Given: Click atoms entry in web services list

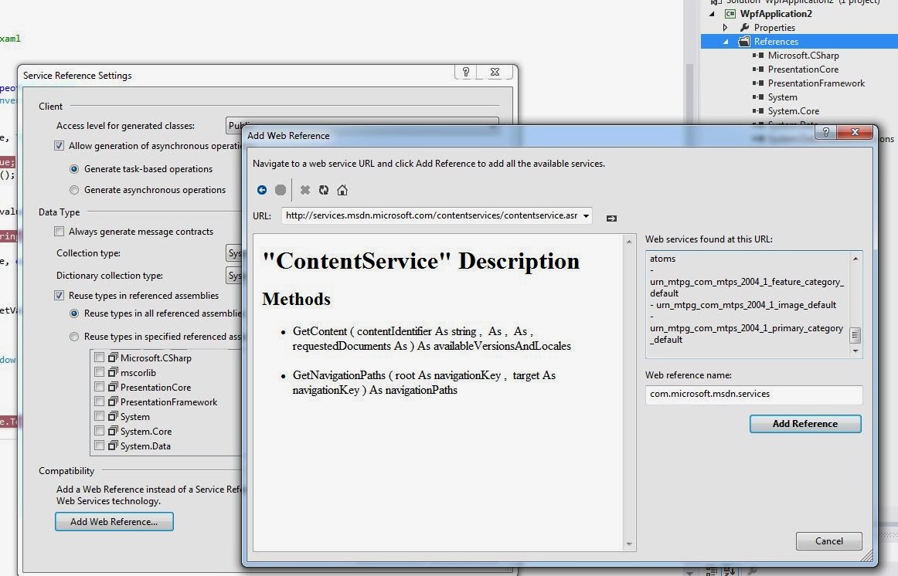Looking at the screenshot, I should tap(662, 259).
